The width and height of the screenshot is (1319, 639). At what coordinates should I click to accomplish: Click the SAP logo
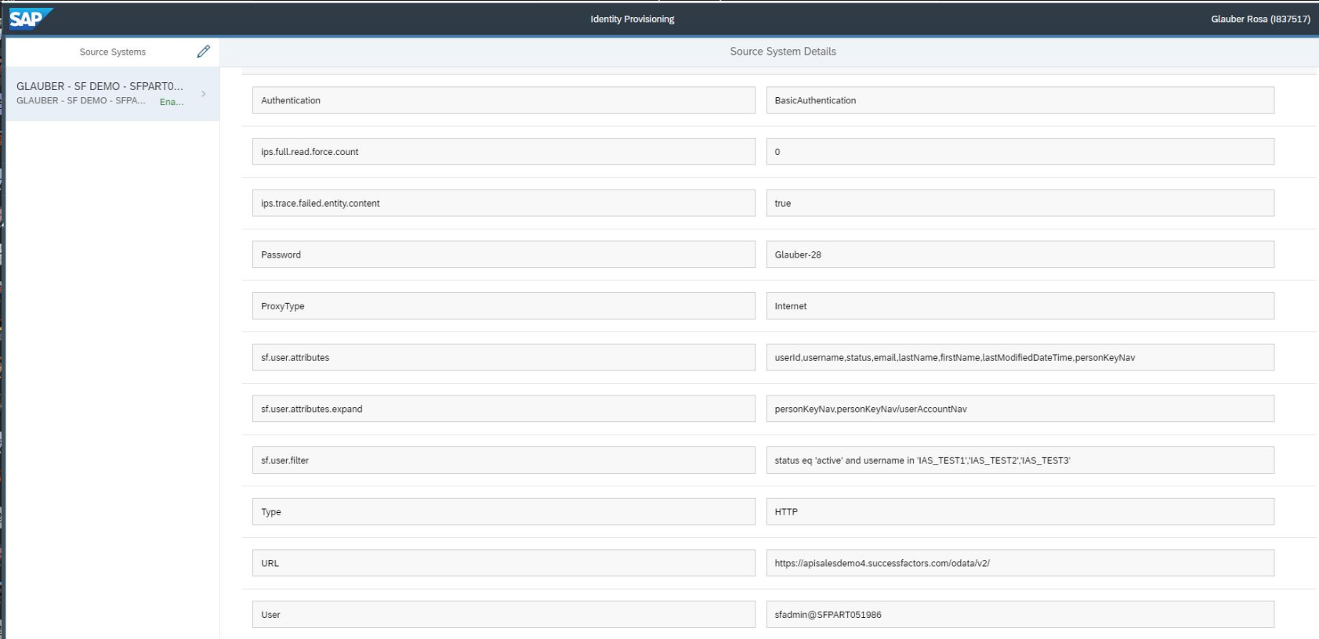[x=31, y=18]
